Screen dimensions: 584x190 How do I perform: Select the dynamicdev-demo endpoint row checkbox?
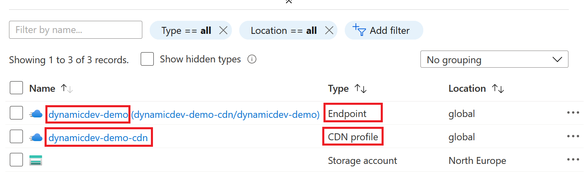point(16,114)
